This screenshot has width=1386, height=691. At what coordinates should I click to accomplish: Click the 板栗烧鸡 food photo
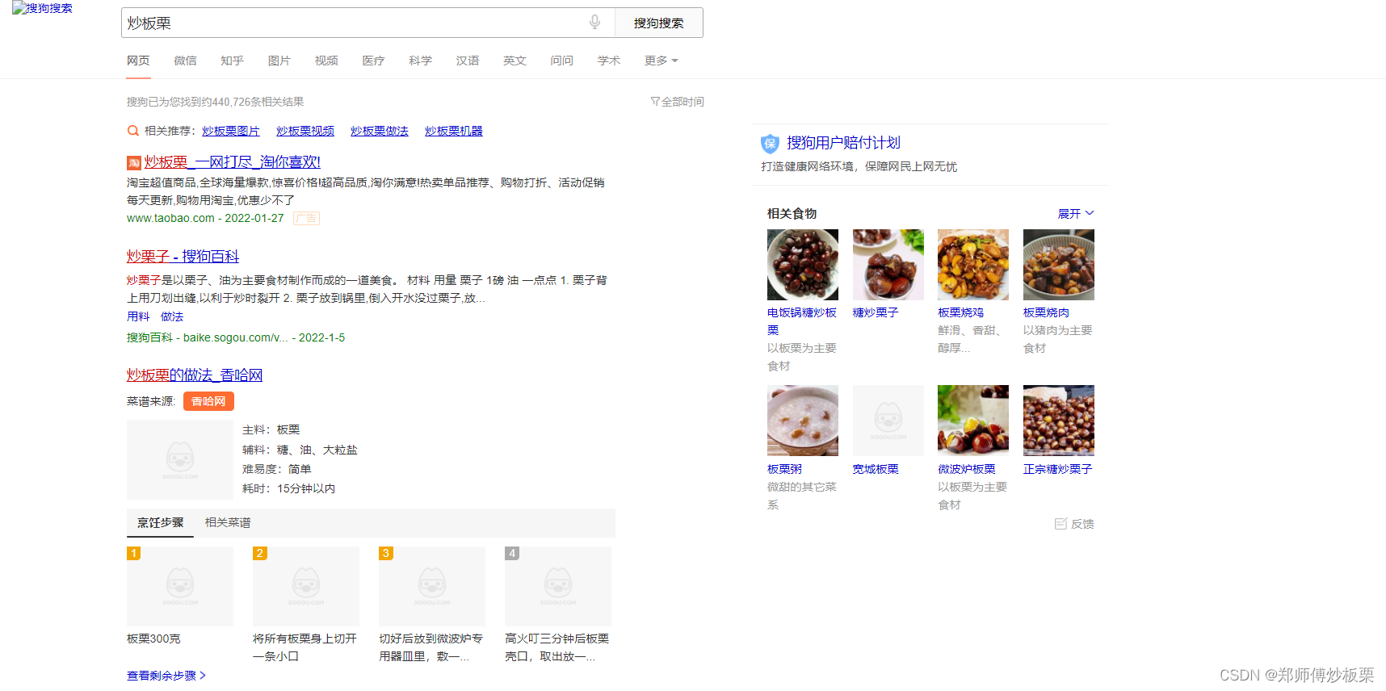[x=973, y=265]
